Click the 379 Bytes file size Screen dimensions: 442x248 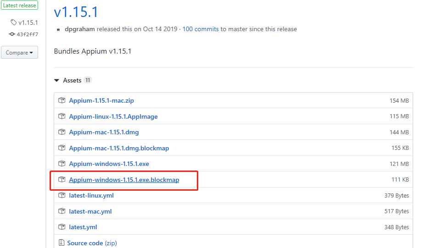click(397, 195)
